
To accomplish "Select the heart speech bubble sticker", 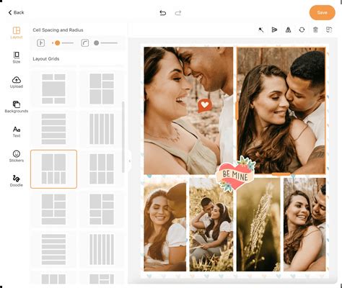I will click(204, 105).
